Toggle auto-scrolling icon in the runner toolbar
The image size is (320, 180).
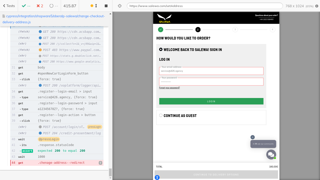tap(94, 6)
